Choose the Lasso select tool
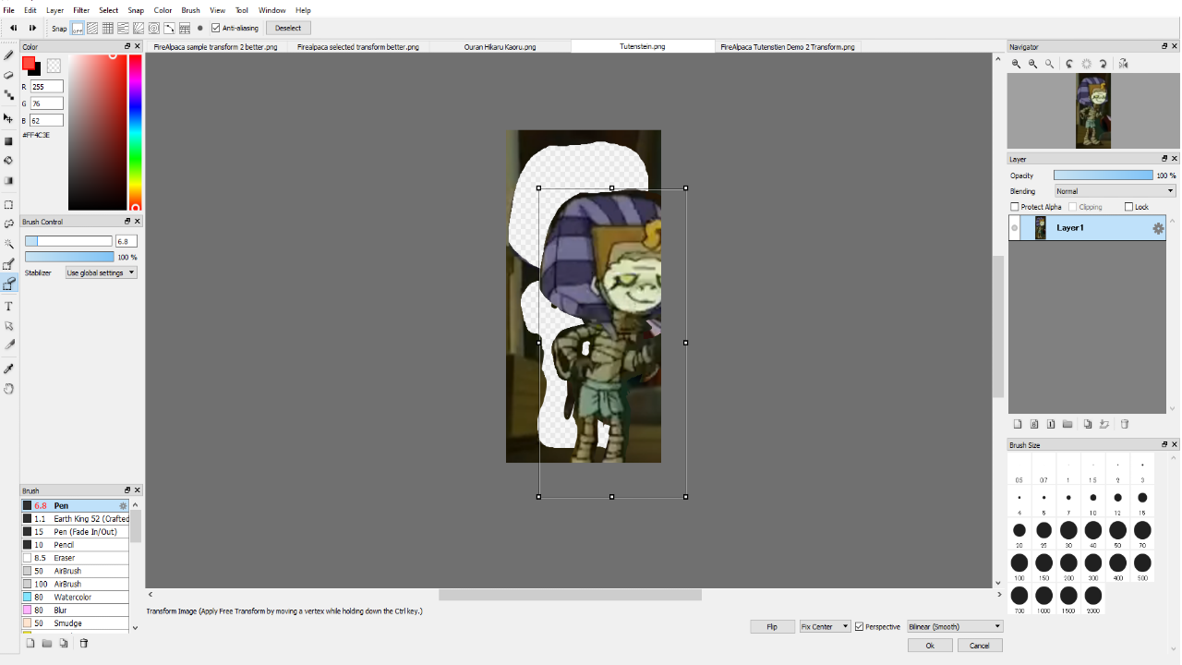 (9, 224)
